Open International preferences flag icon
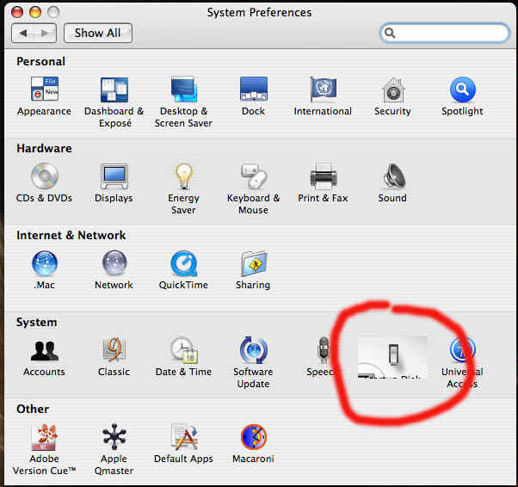The height and width of the screenshot is (487, 518). coord(323,89)
